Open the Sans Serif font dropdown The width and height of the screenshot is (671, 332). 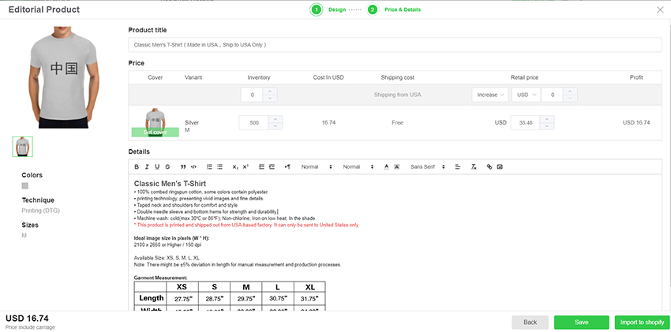[428, 166]
